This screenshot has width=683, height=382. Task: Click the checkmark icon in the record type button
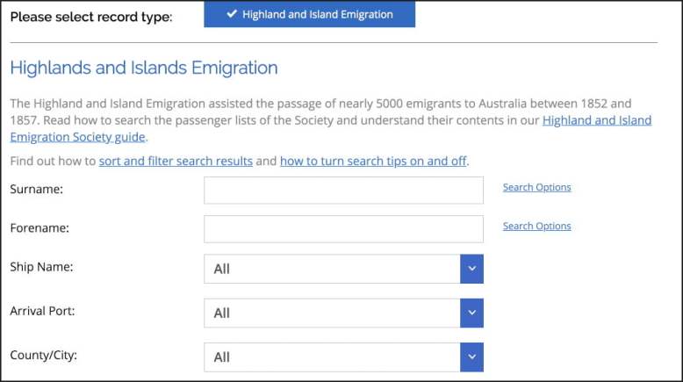coord(232,14)
